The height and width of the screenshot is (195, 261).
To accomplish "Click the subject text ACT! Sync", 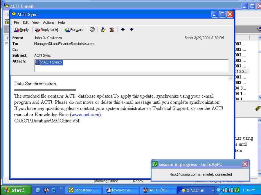I will coord(42,55).
